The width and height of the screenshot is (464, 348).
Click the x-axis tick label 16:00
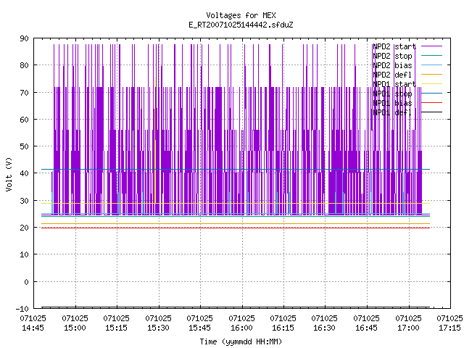[x=241, y=328]
